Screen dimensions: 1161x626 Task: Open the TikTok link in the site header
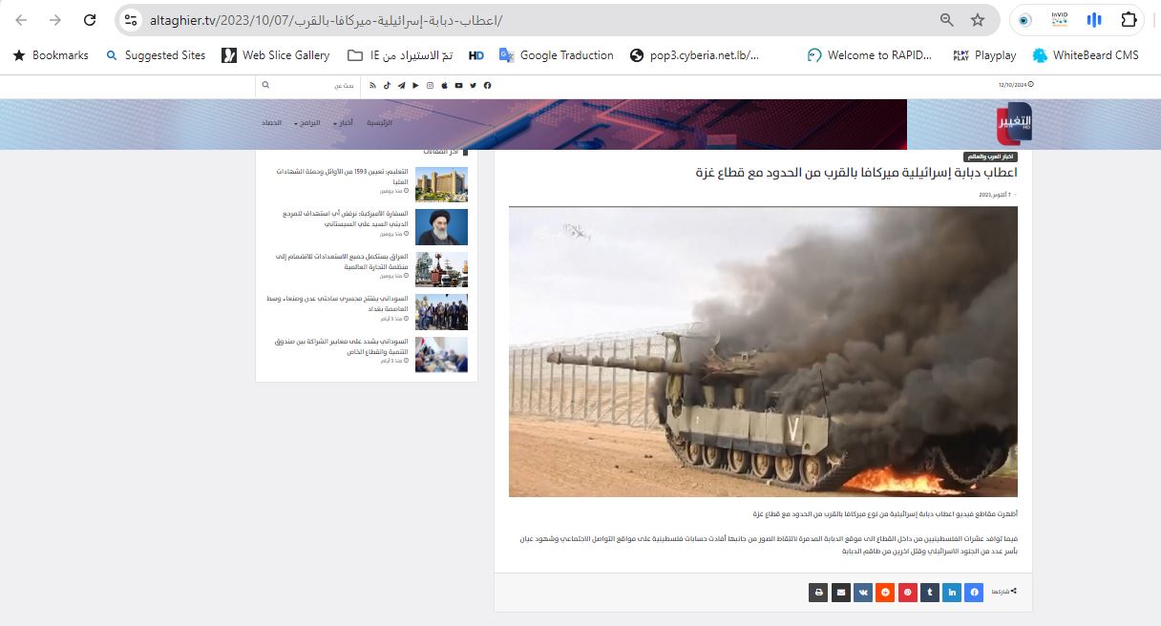[x=387, y=86]
